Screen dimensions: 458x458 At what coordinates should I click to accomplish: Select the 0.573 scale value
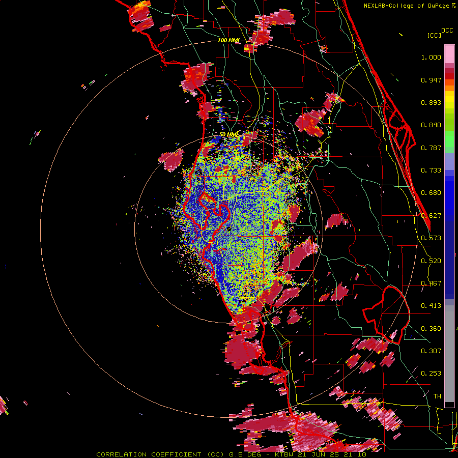click(431, 238)
